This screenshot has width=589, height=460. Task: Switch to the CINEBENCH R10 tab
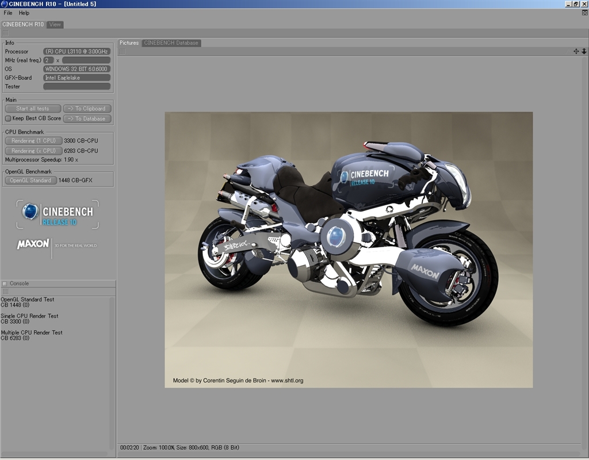point(23,24)
